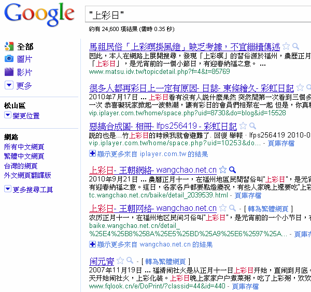Star the 很多人都再彩日上 result
Screen dimensions: 311x292
pyautogui.click(x=300, y=87)
